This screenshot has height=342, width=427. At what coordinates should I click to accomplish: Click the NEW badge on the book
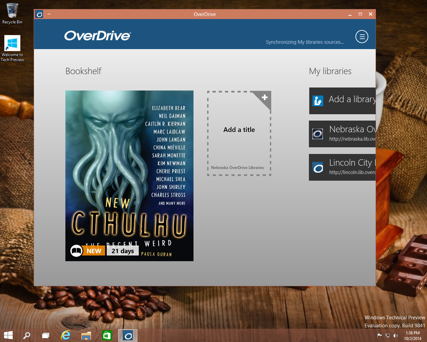pos(94,251)
